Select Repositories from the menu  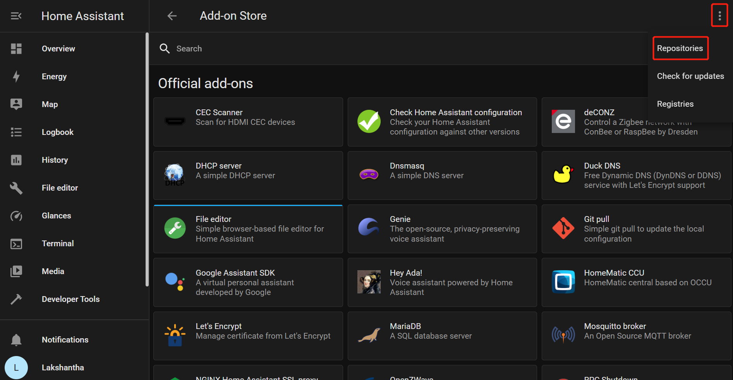pyautogui.click(x=680, y=48)
